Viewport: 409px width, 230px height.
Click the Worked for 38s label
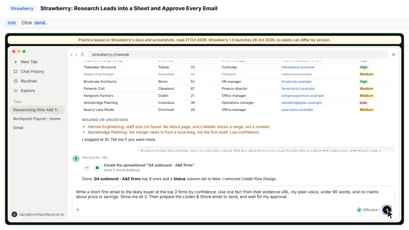[x=95, y=157]
